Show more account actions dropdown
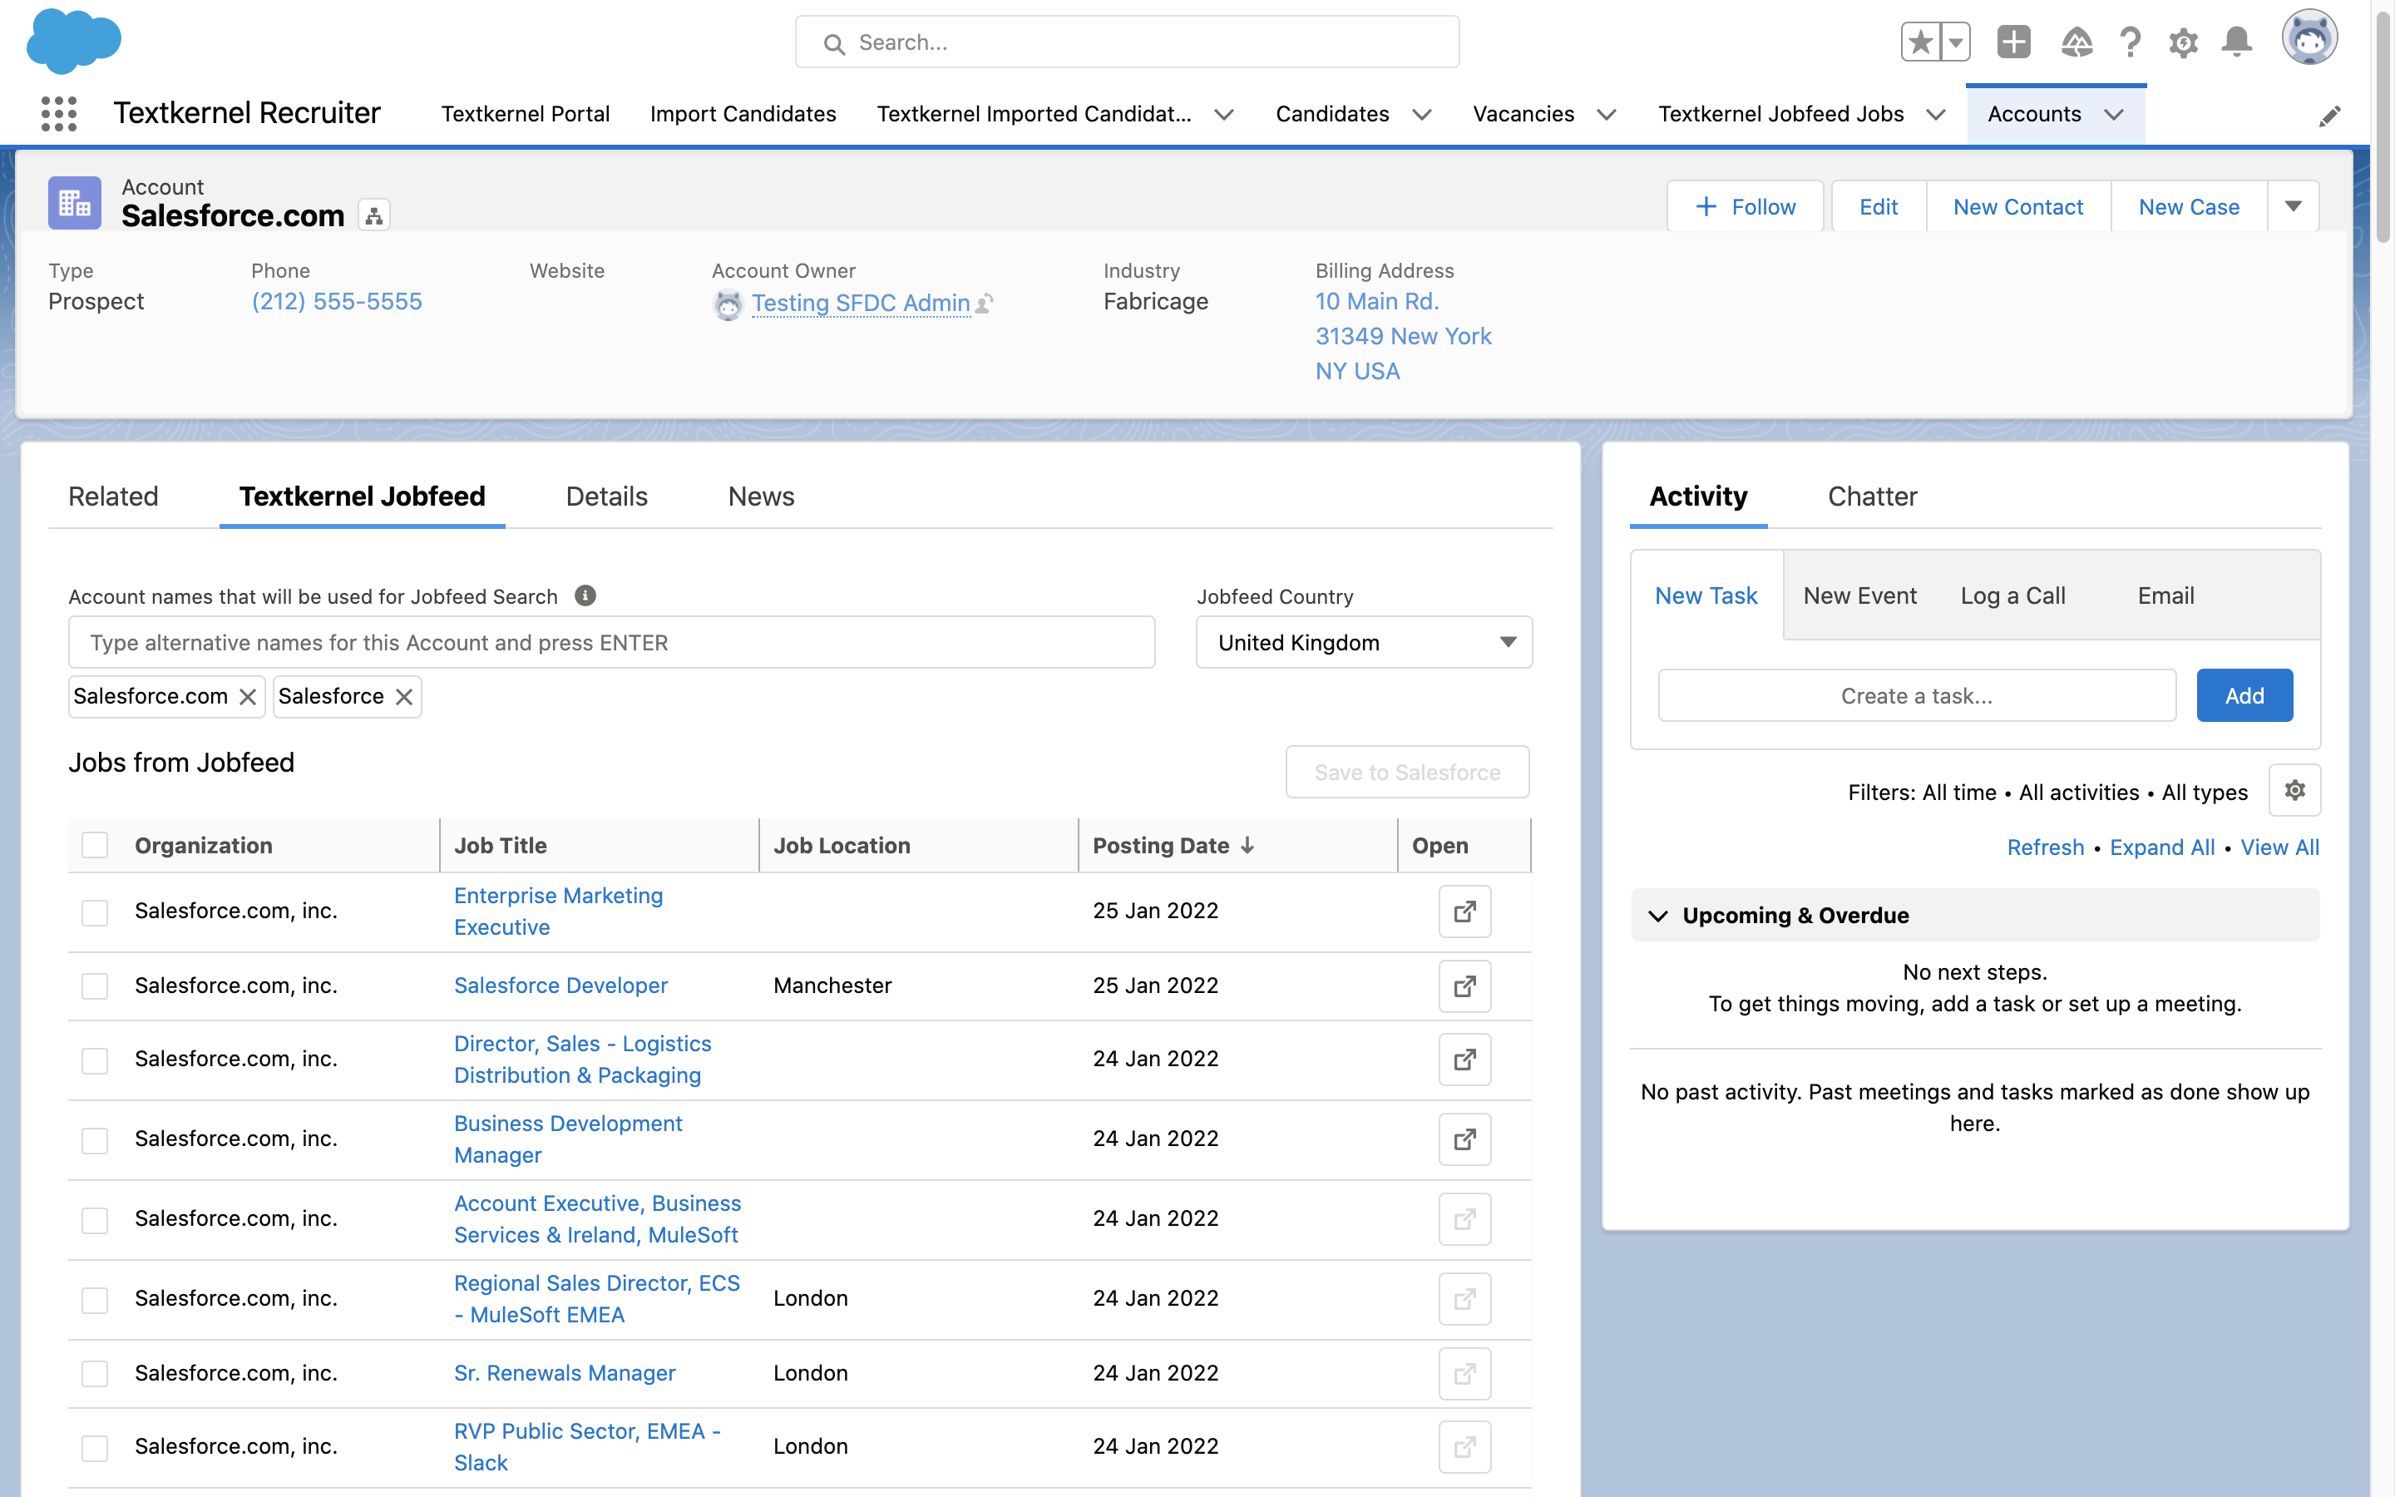The image size is (2395, 1497). (x=2293, y=206)
